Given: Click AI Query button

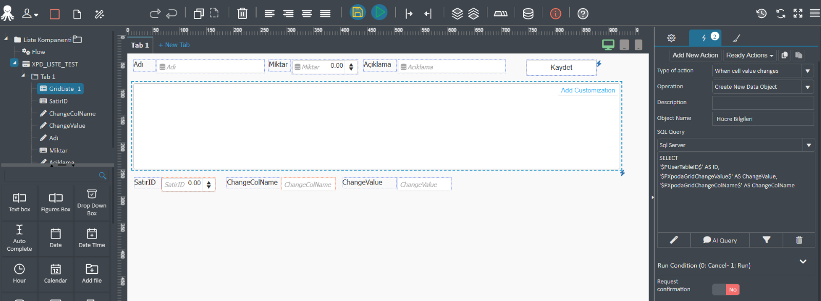Looking at the screenshot, I should click(x=720, y=240).
